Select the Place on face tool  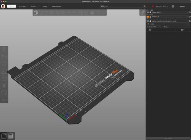tap(4, 71)
